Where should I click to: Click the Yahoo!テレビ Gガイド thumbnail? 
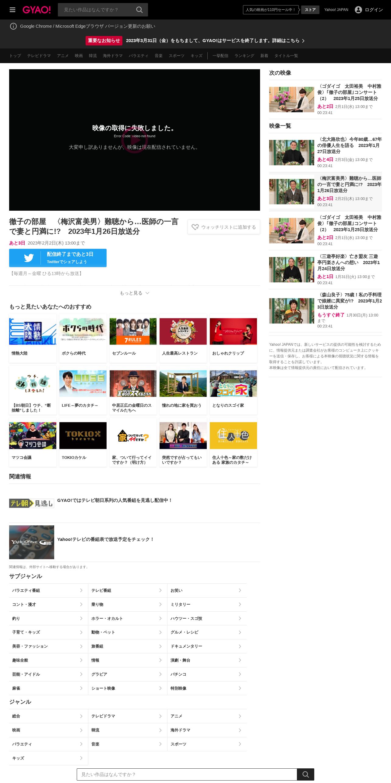tap(32, 542)
